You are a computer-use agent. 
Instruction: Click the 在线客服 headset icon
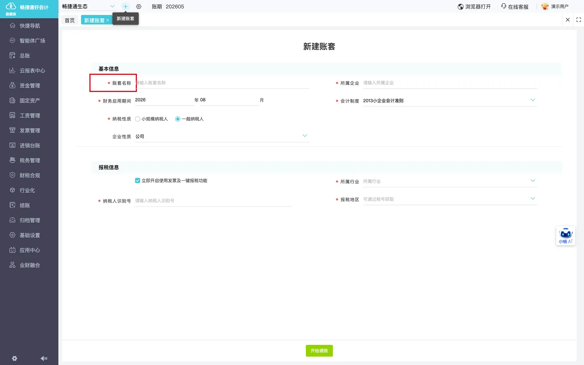coord(504,6)
